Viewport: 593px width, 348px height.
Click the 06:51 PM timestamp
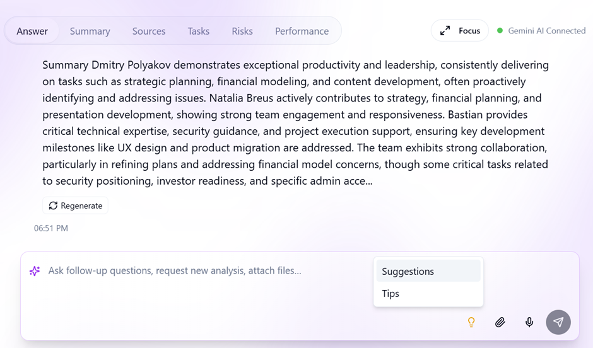(x=51, y=228)
